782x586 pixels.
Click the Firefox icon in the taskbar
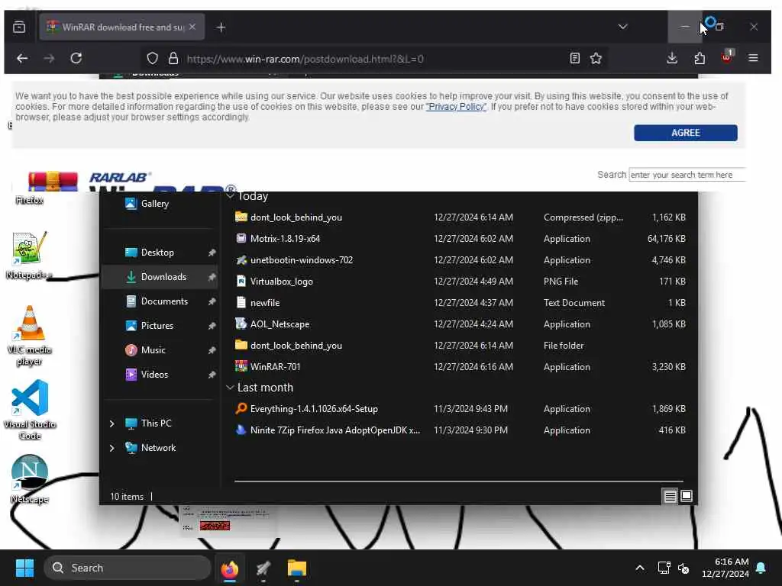tap(229, 568)
